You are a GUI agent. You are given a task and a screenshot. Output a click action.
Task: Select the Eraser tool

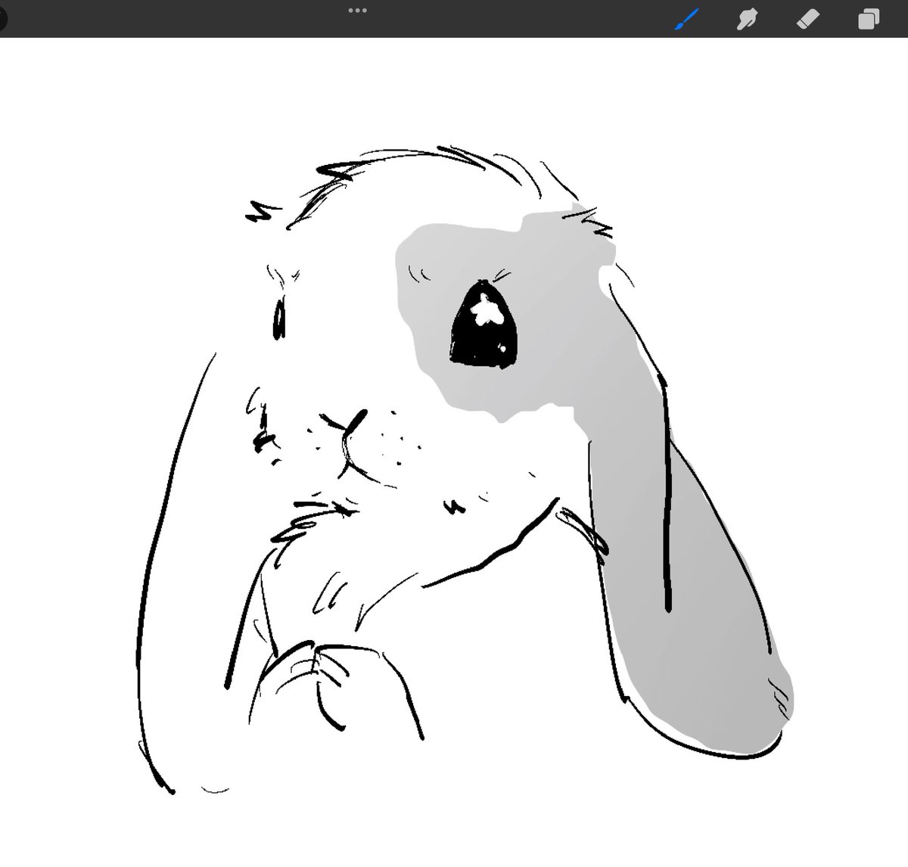(x=807, y=19)
